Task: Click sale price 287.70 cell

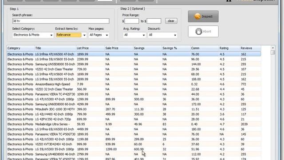Action: point(110,109)
